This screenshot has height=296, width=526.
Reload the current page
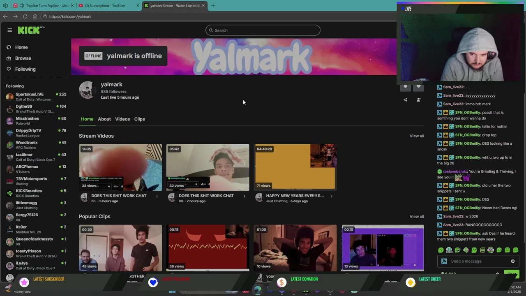coord(25,16)
